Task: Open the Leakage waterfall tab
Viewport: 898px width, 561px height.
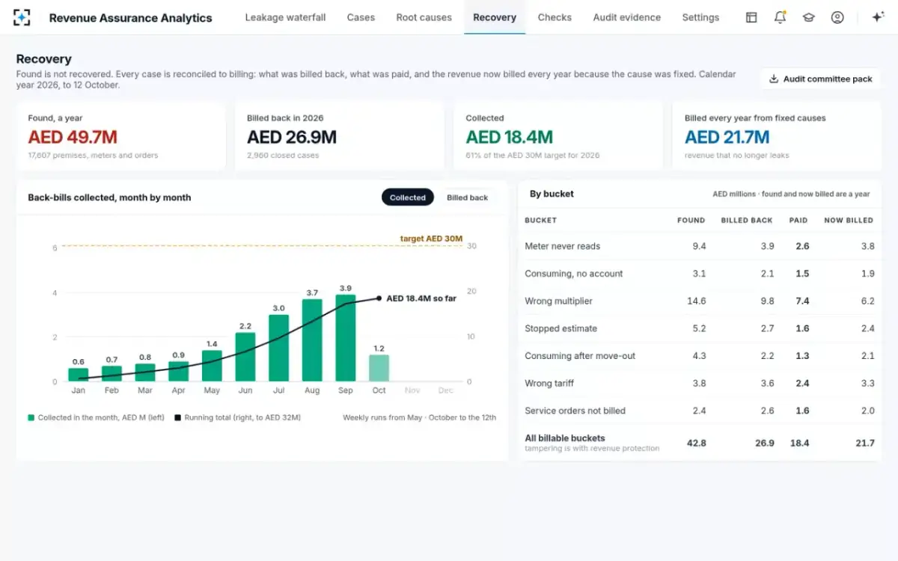Action: coord(285,17)
